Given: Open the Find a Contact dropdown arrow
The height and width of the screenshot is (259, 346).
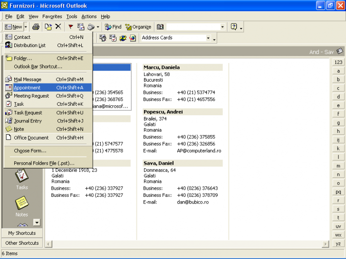Looking at the screenshot, I should tap(222, 27).
